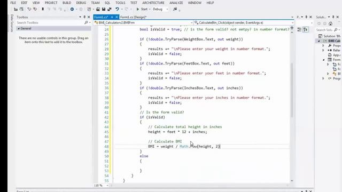Collapse the BMI Calculator project node
The width and height of the screenshot is (342, 192).
coord(319,41)
